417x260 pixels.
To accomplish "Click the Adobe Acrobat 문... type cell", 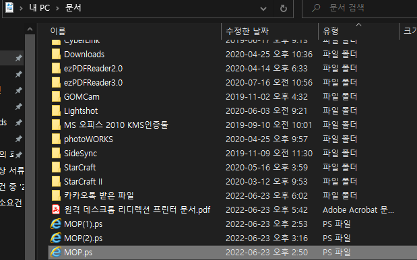I will pos(358,209).
